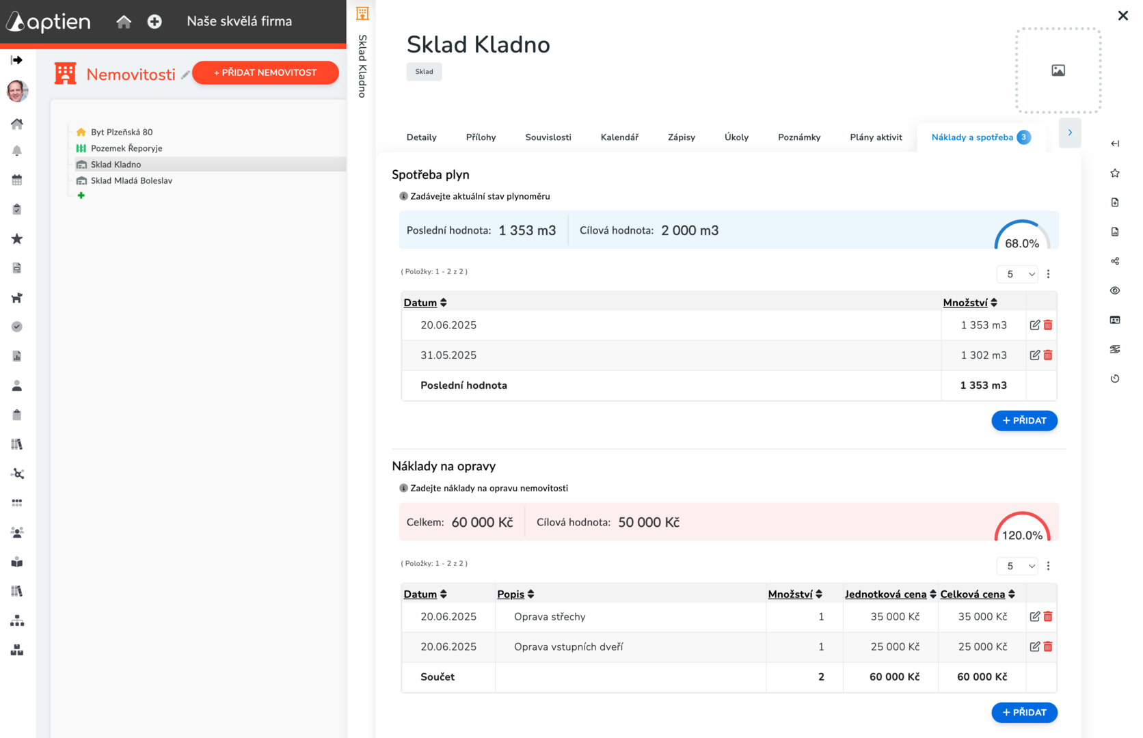
Task: Click the Naše skvělá firma title
Action: pos(239,21)
